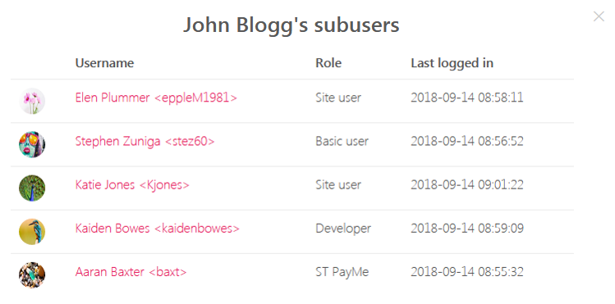This screenshot has height=304, width=615.
Task: Open Stephen Zuniga <stez60> profile link
Action: pyautogui.click(x=145, y=141)
